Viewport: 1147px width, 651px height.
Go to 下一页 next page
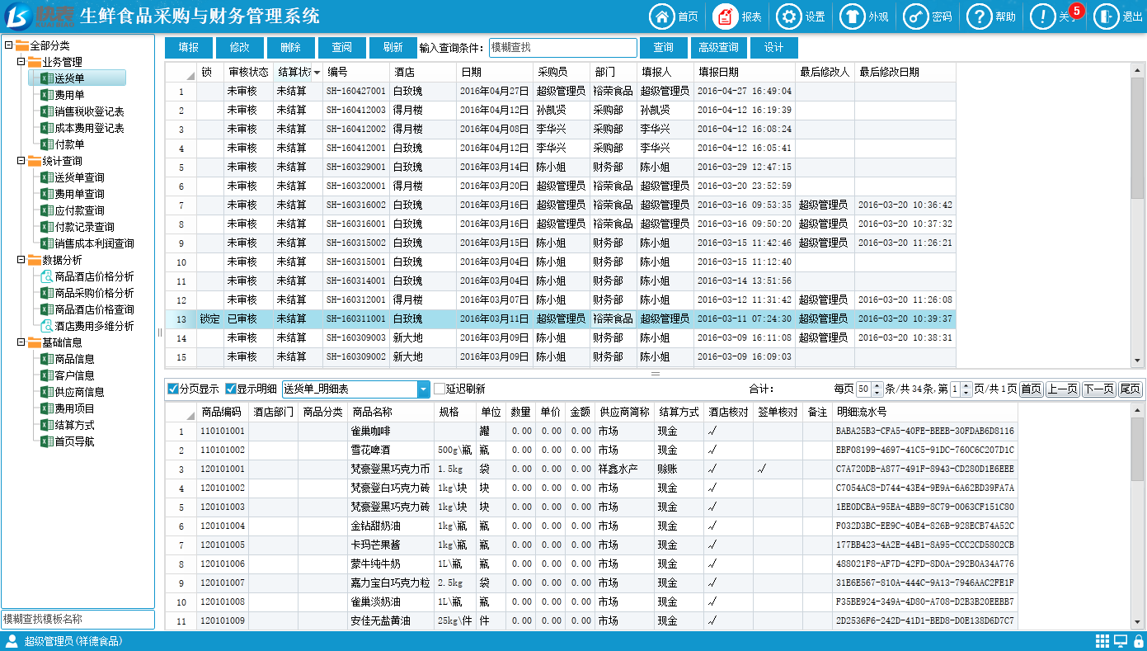pyautogui.click(x=1098, y=389)
